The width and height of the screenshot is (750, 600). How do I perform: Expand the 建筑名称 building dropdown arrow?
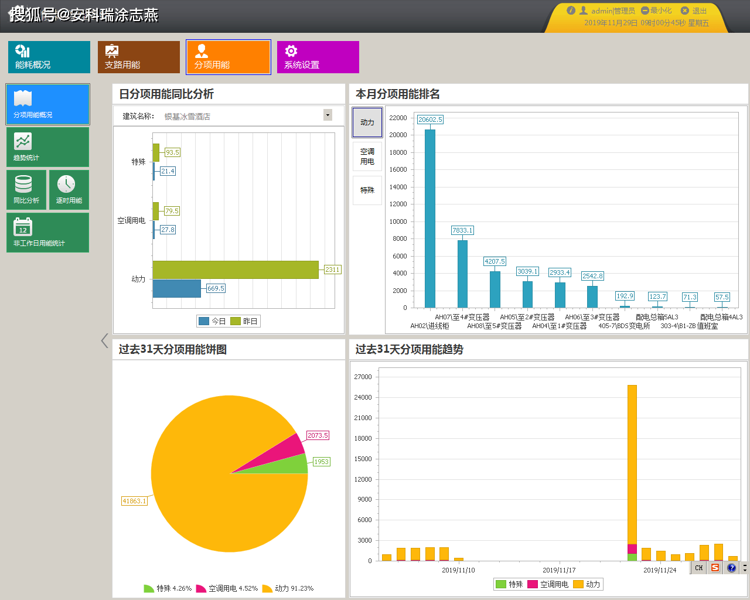(328, 115)
